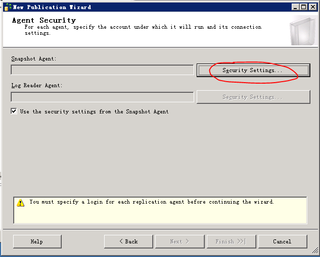
Task: Uncheck Use security settings from Snapshot Agent
Action: click(x=14, y=111)
